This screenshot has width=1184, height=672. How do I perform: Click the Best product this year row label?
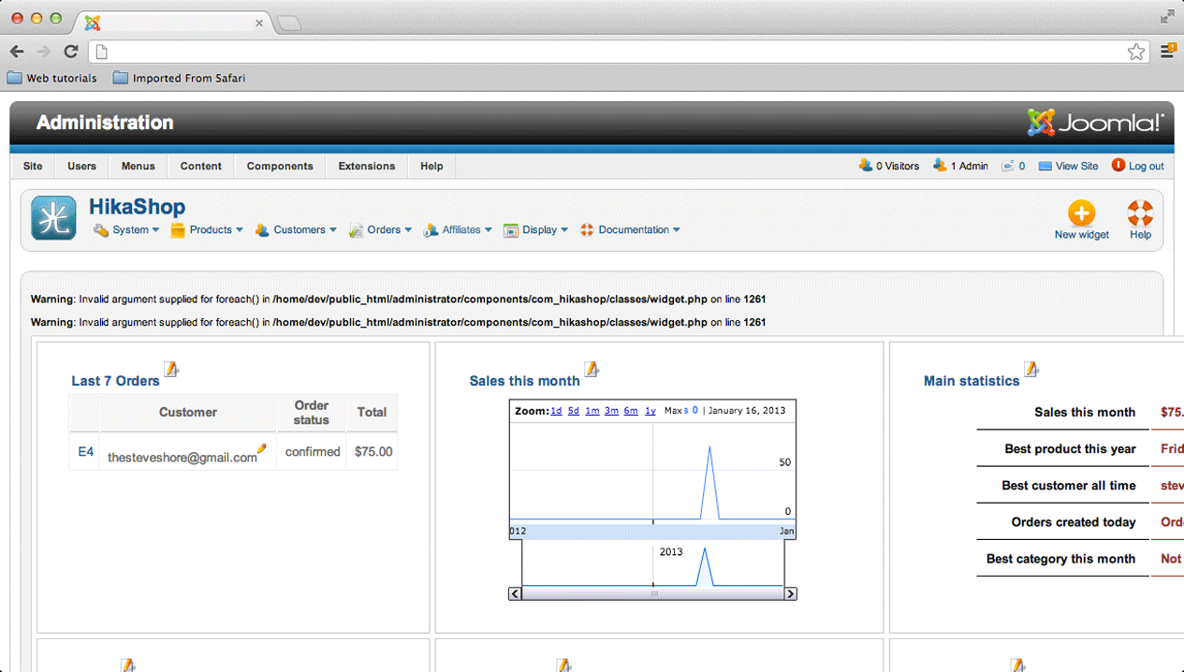tap(1070, 449)
